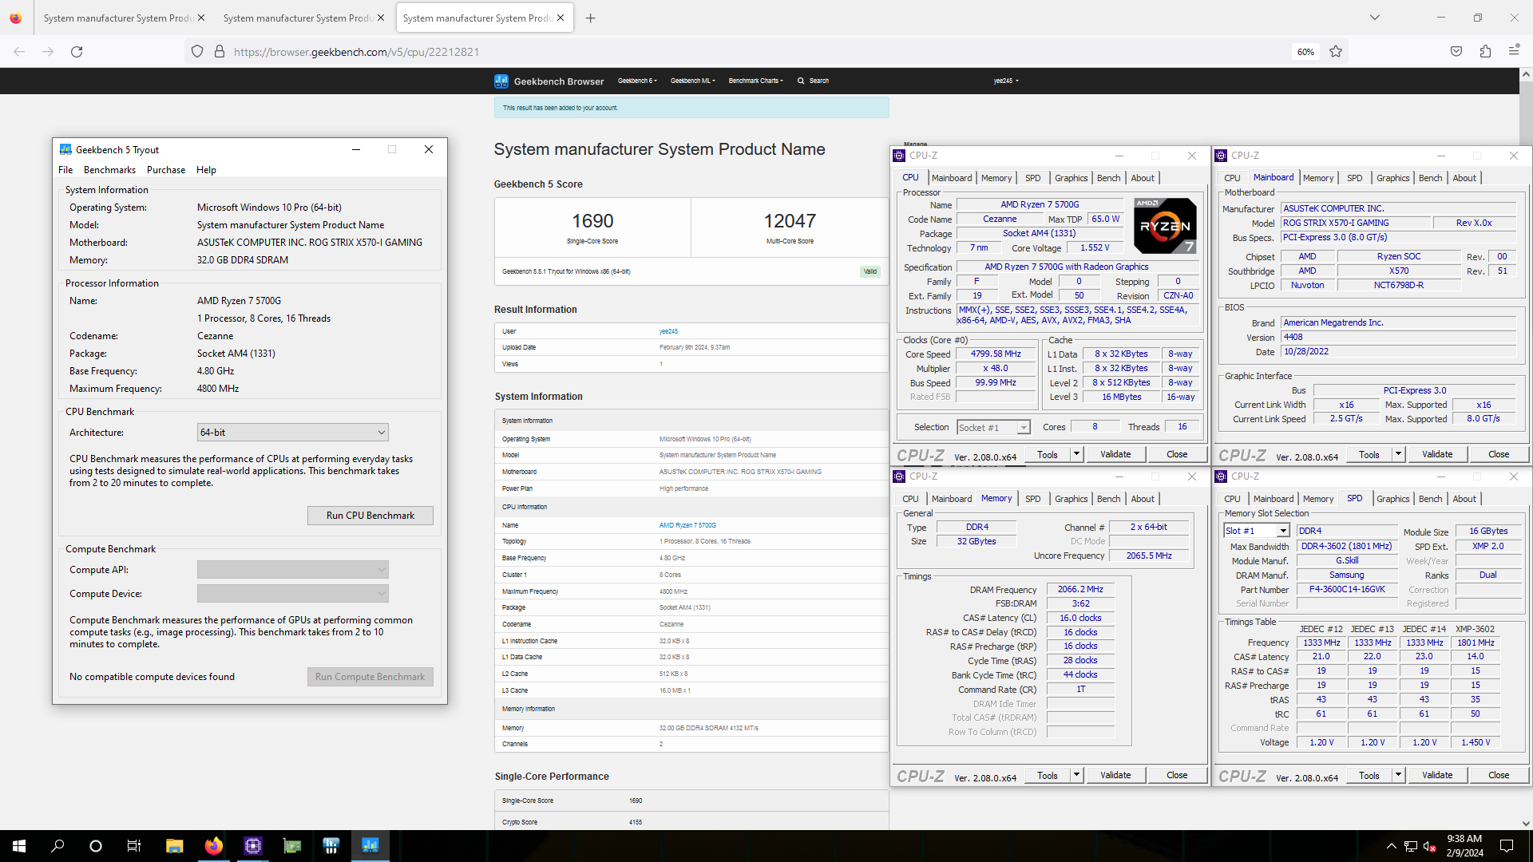Open Firefox extensions puzzle icon

1485,52
